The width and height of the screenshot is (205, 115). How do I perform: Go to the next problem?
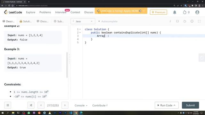[65, 105]
